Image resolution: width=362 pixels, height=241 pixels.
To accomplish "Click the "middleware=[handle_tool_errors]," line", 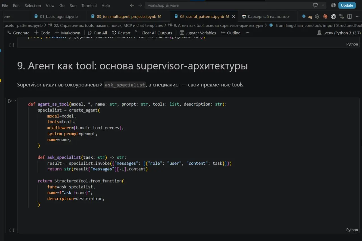I will click(86, 128).
